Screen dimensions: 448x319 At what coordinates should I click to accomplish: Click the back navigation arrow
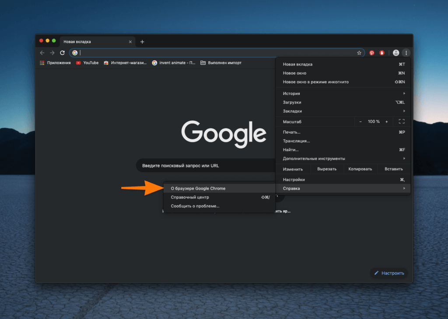pyautogui.click(x=42, y=53)
